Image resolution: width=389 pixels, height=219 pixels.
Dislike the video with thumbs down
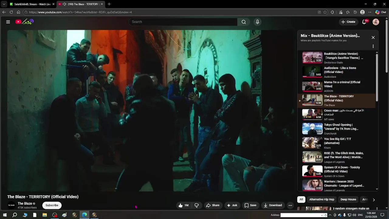click(x=197, y=205)
